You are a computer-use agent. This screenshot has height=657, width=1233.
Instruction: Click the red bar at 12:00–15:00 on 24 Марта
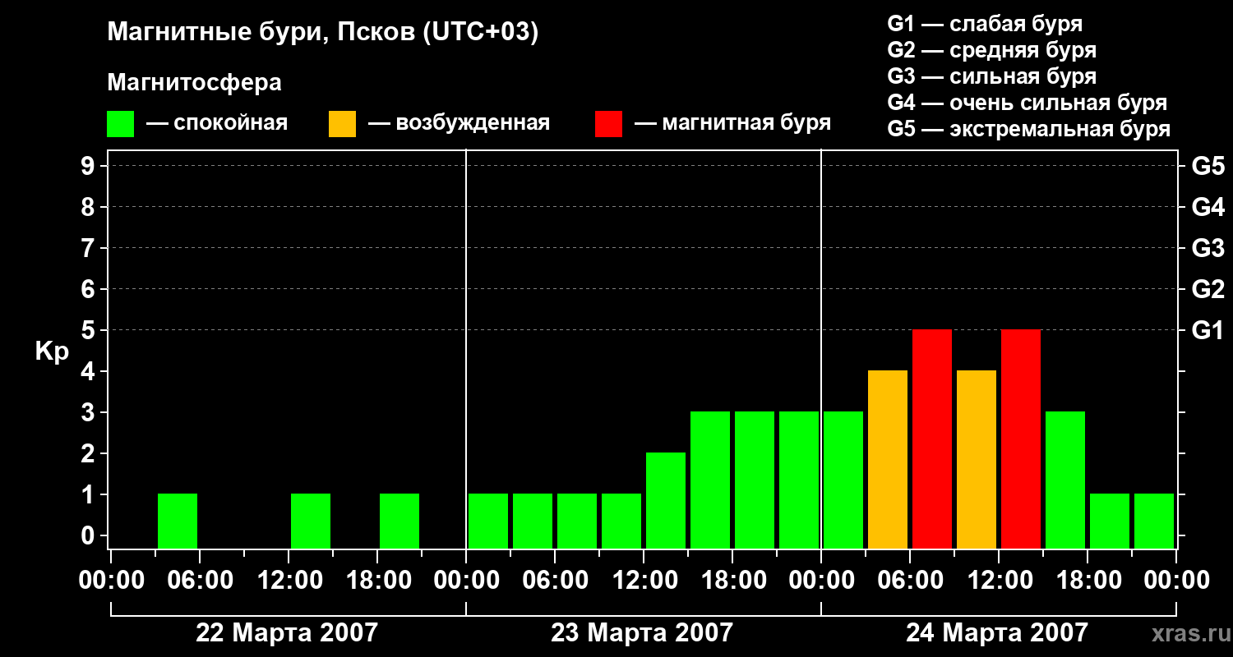coord(1021,439)
